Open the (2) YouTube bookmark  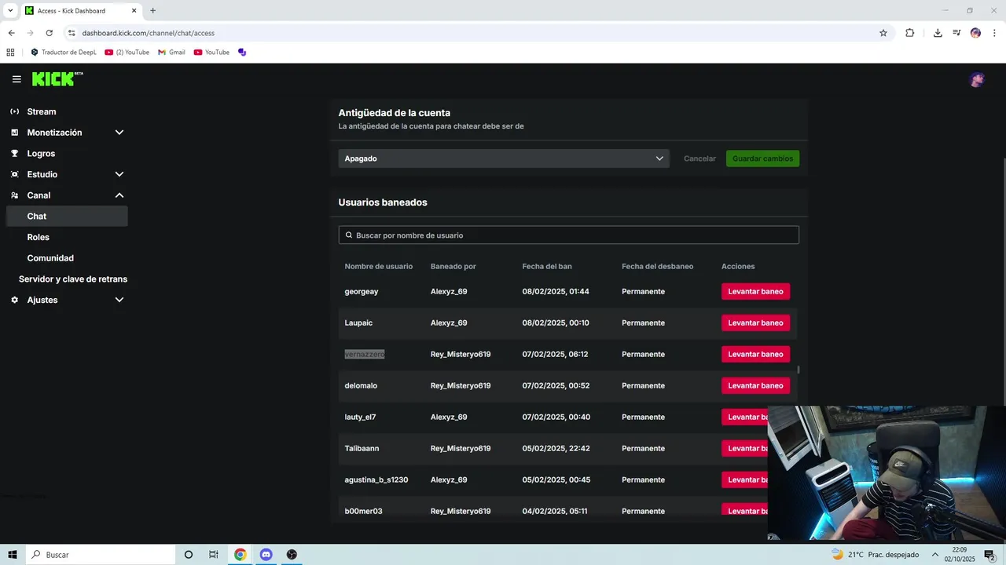[x=127, y=53]
